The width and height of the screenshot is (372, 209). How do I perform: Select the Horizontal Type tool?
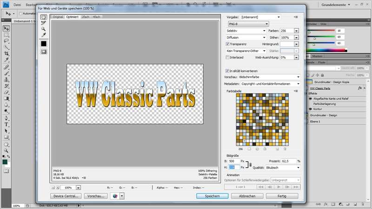(x=7, y=124)
